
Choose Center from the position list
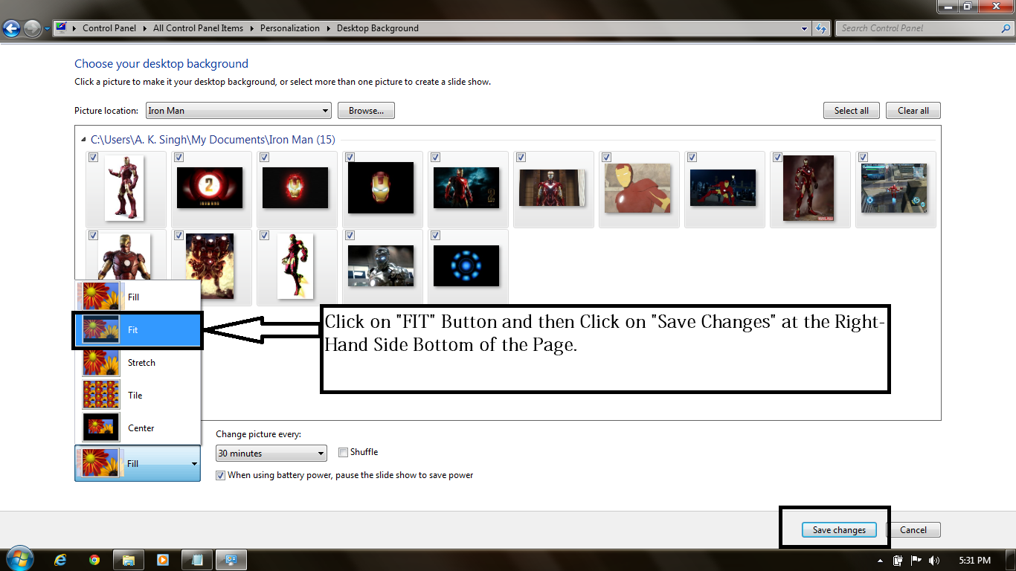[x=141, y=428]
